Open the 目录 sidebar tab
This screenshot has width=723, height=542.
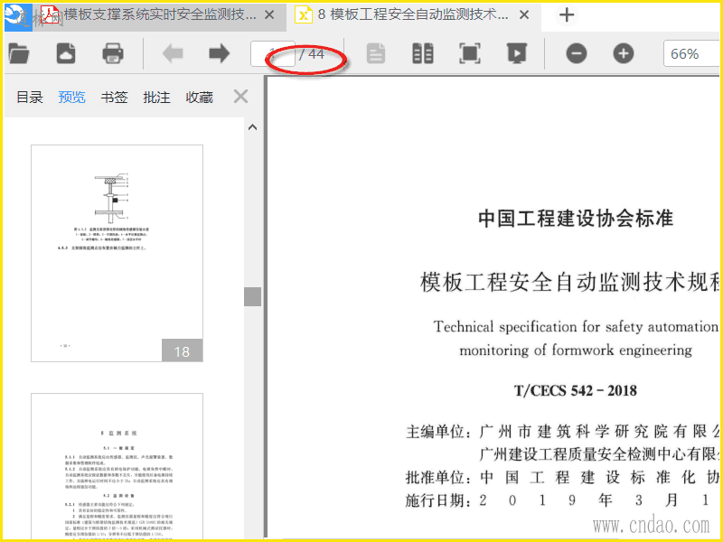(30, 98)
